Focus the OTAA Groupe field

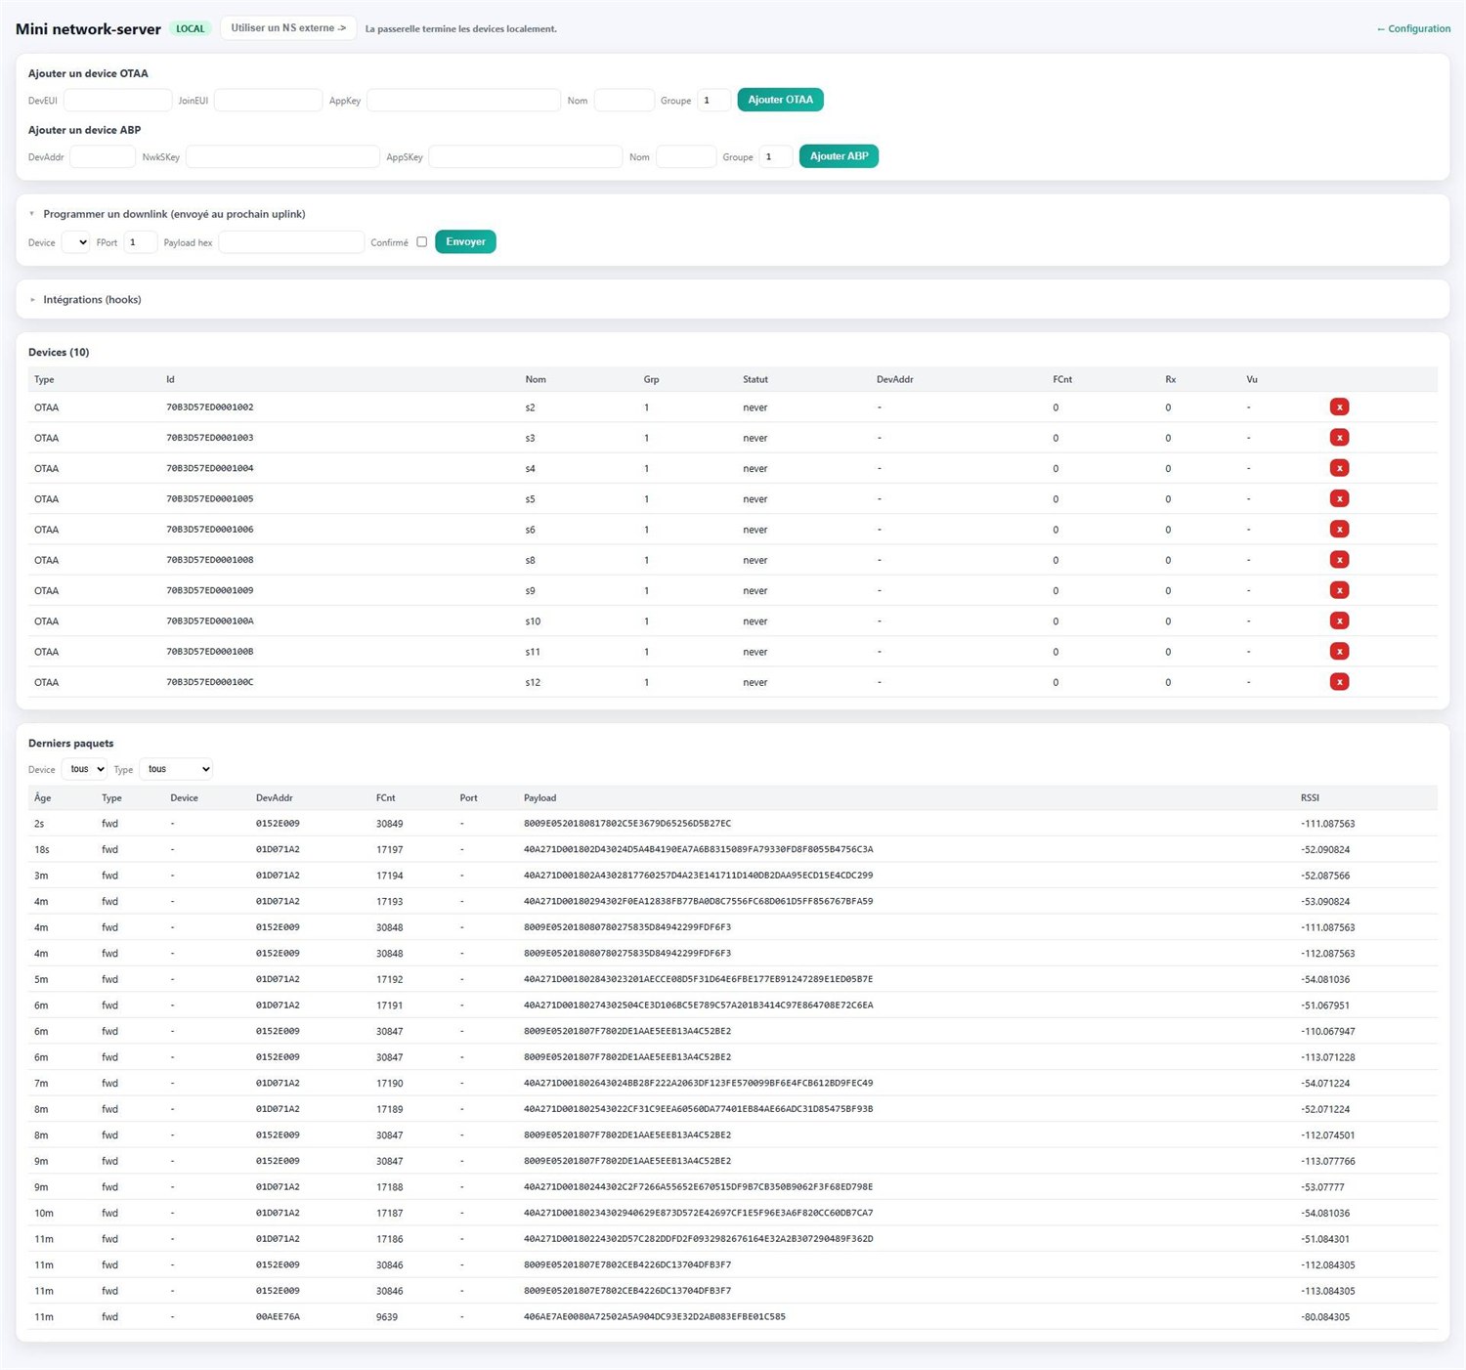(x=713, y=100)
